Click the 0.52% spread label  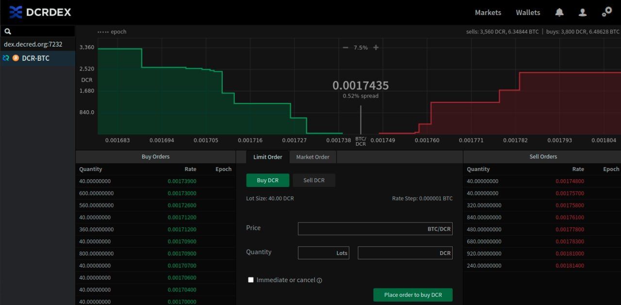[x=360, y=96]
